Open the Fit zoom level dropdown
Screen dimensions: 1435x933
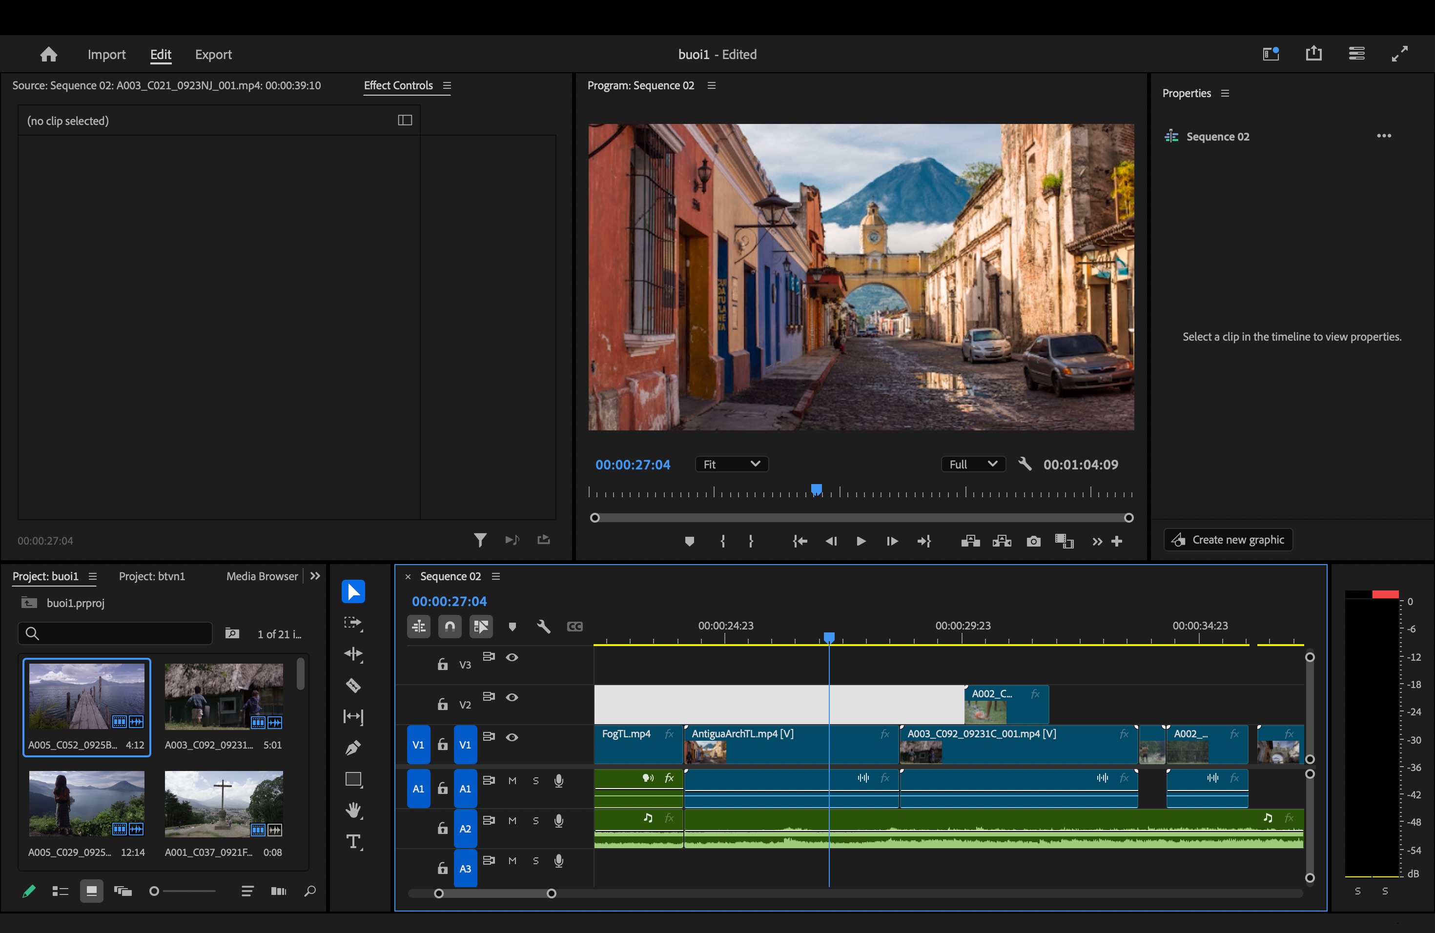click(731, 464)
